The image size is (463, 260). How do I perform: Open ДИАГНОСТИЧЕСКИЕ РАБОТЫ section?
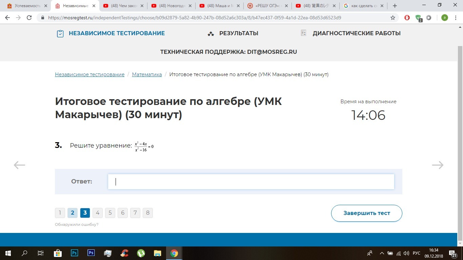click(350, 33)
